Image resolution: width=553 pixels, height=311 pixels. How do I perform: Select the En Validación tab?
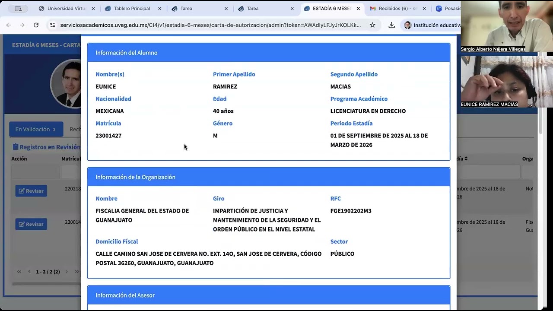(x=36, y=129)
